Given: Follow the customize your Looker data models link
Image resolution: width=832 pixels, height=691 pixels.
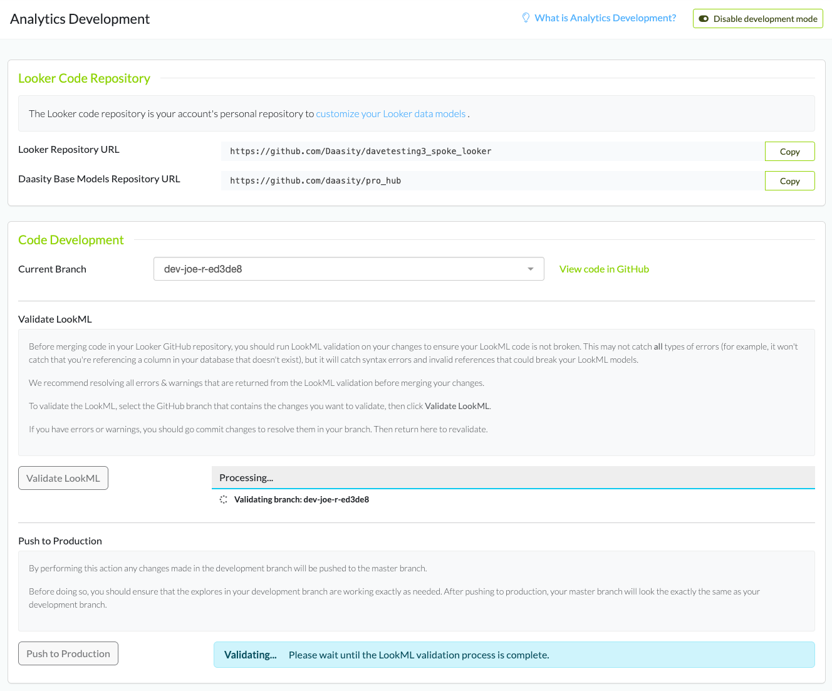Looking at the screenshot, I should 390,114.
